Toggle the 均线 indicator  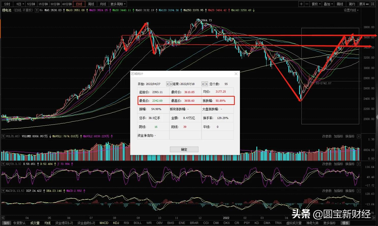click(x=48, y=223)
